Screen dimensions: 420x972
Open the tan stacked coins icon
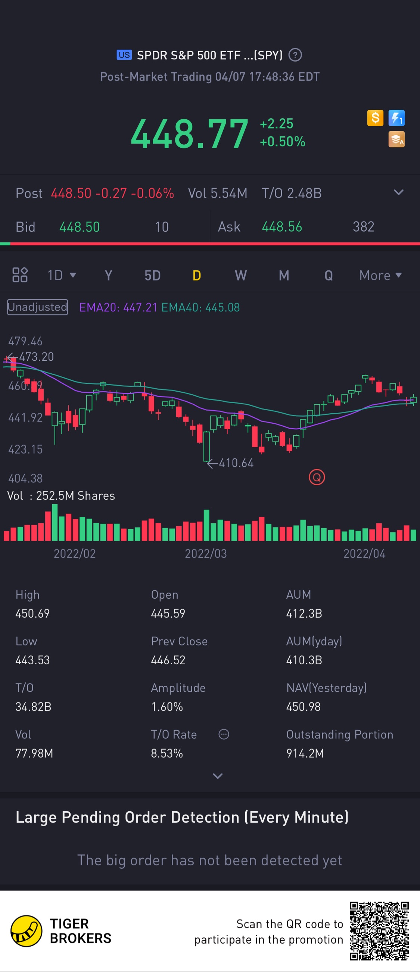[x=396, y=139]
